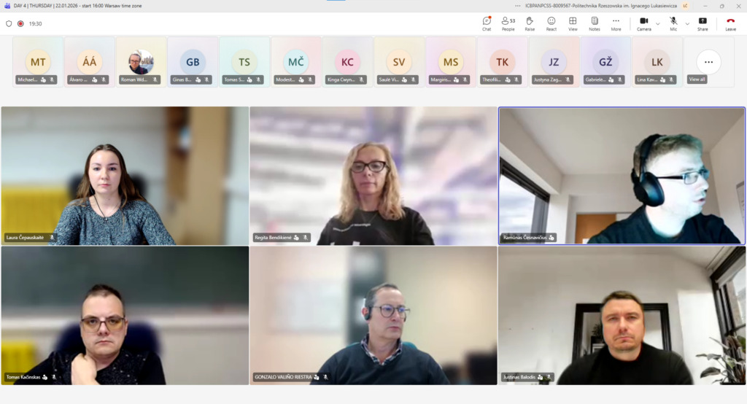
Task: Click View all participants button
Action: pos(708,63)
